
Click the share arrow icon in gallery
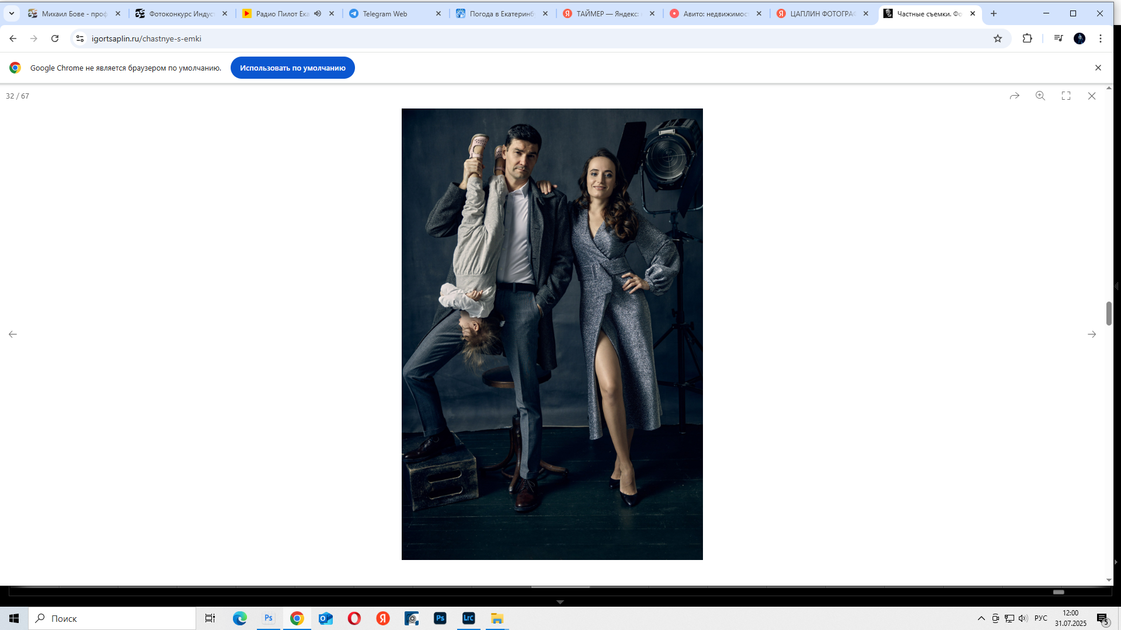tap(1015, 96)
